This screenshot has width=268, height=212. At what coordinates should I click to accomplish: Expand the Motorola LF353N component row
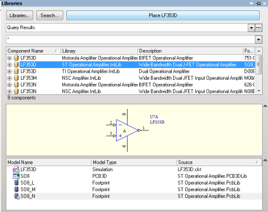coord(9,84)
